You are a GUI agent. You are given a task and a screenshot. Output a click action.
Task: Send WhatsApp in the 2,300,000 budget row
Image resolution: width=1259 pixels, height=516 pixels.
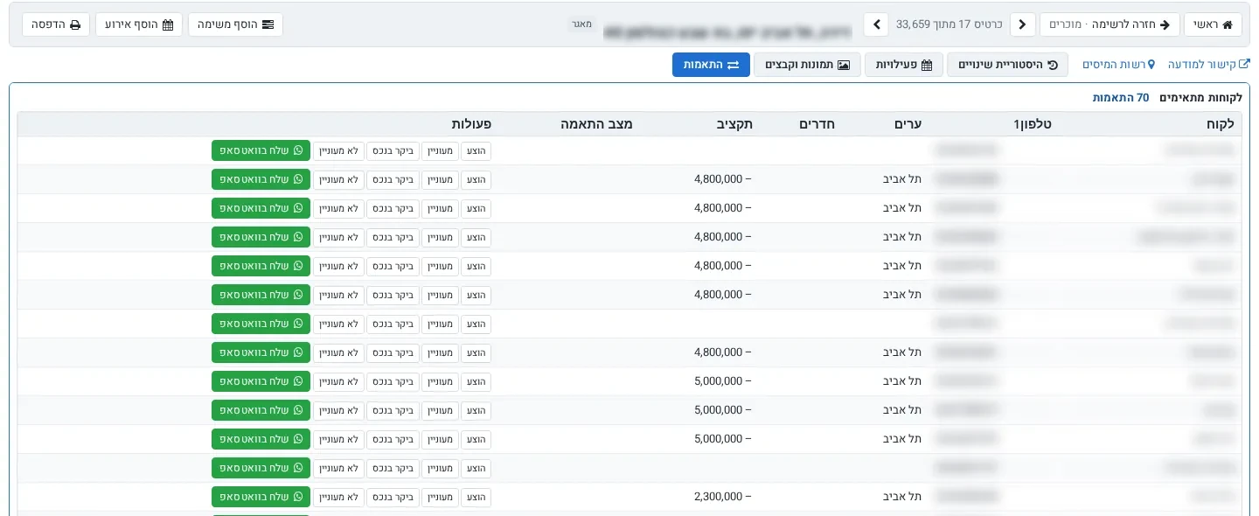pos(261,497)
